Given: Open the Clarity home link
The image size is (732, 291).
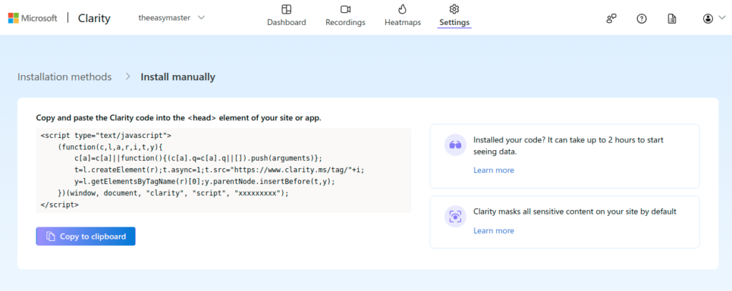Looking at the screenshot, I should coord(94,18).
